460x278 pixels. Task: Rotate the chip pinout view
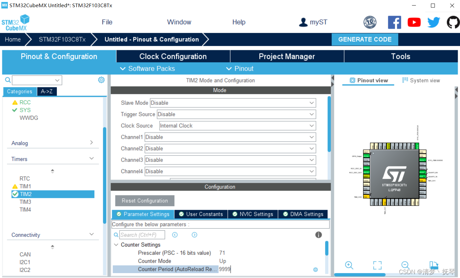pos(434,265)
